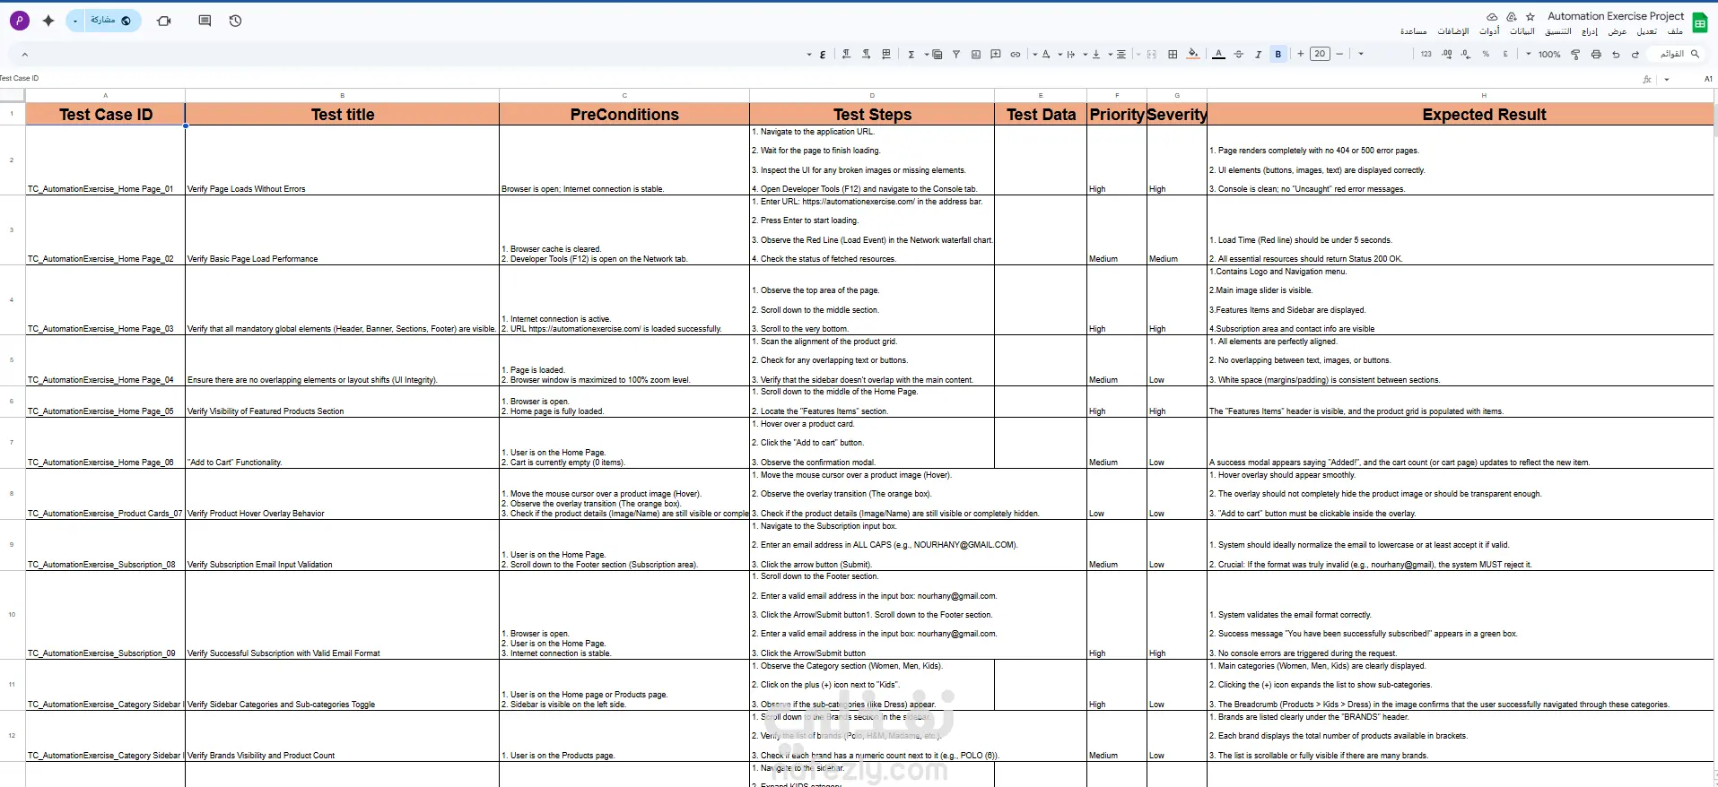Open the purple P account avatar

coord(19,21)
